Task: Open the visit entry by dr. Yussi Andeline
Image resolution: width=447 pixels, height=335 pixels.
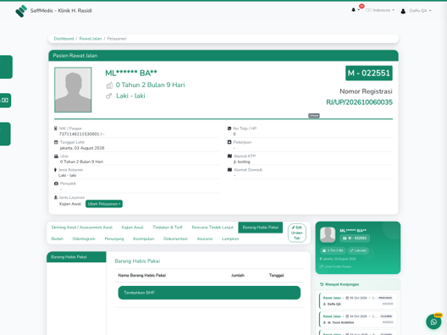Action: click(x=358, y=320)
